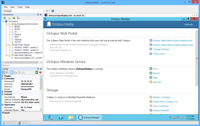Viewport: 200px width, 126px height.
Task: Click the Search field under connections tree
Action: [22, 65]
